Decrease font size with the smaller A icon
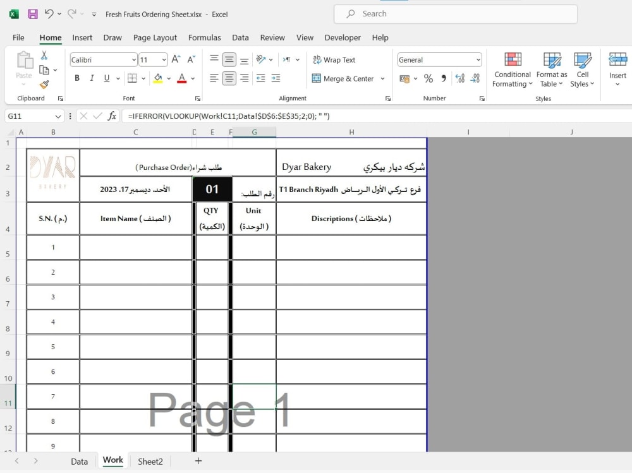This screenshot has width=632, height=473. click(191, 59)
